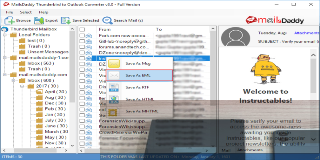Select the July (30) folder
The width and height of the screenshot is (320, 160).
point(55,120)
